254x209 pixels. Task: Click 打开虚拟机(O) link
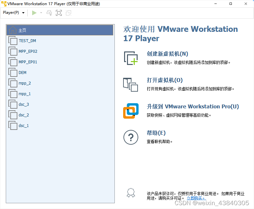pyautogui.click(x=165, y=80)
